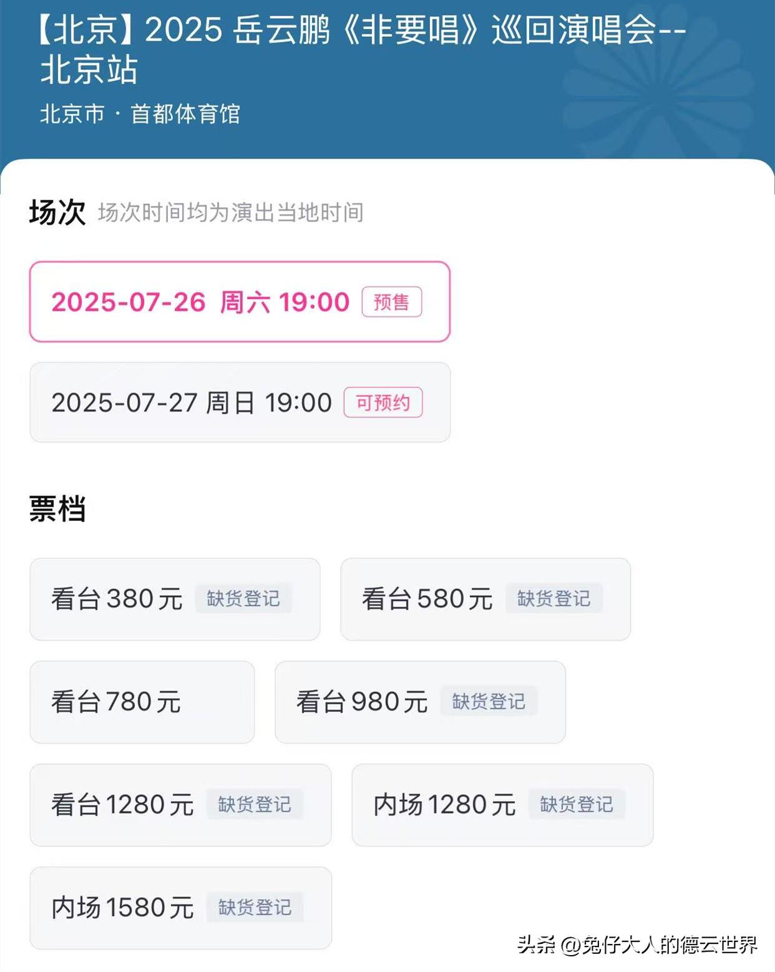Tap 缺货登记 tag on 看台 1280元

click(255, 805)
